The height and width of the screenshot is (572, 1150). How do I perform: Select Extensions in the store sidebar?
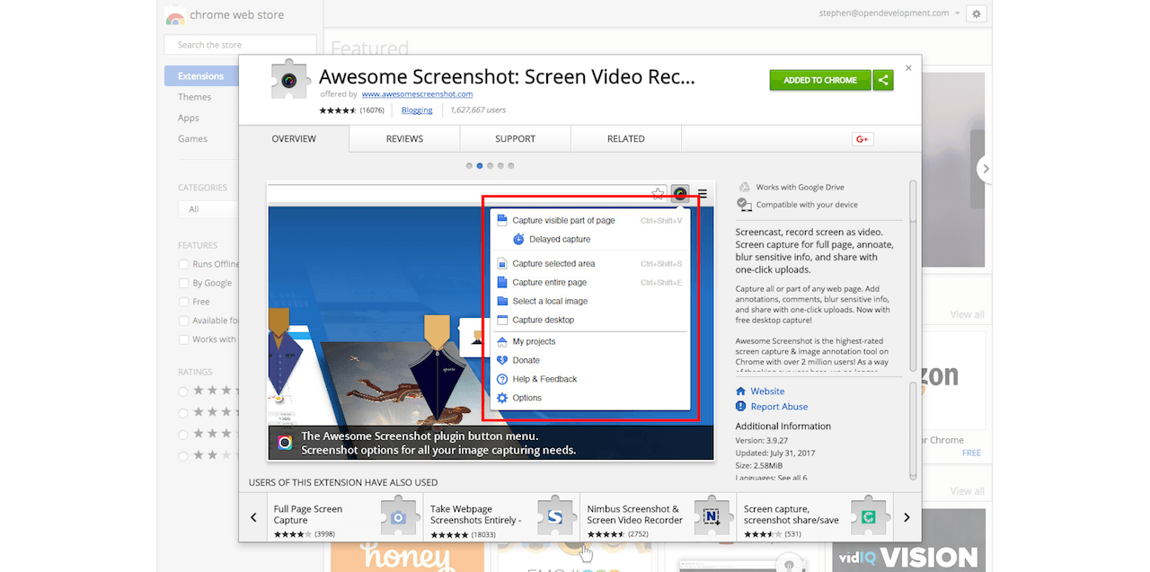click(201, 76)
